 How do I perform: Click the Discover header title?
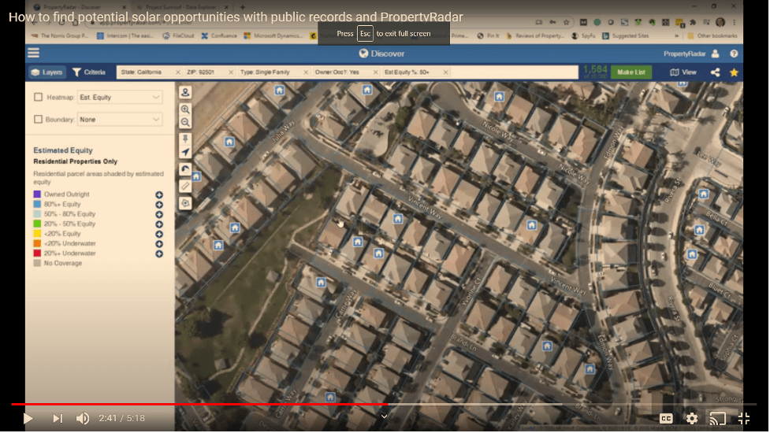(381, 54)
